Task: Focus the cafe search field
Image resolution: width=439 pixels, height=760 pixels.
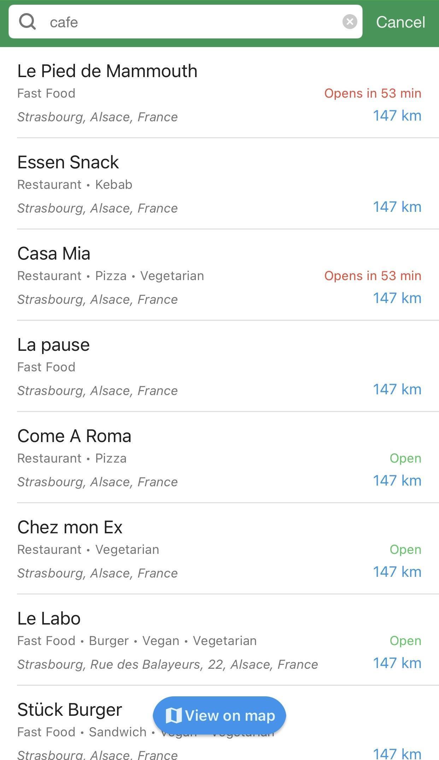Action: (x=191, y=22)
